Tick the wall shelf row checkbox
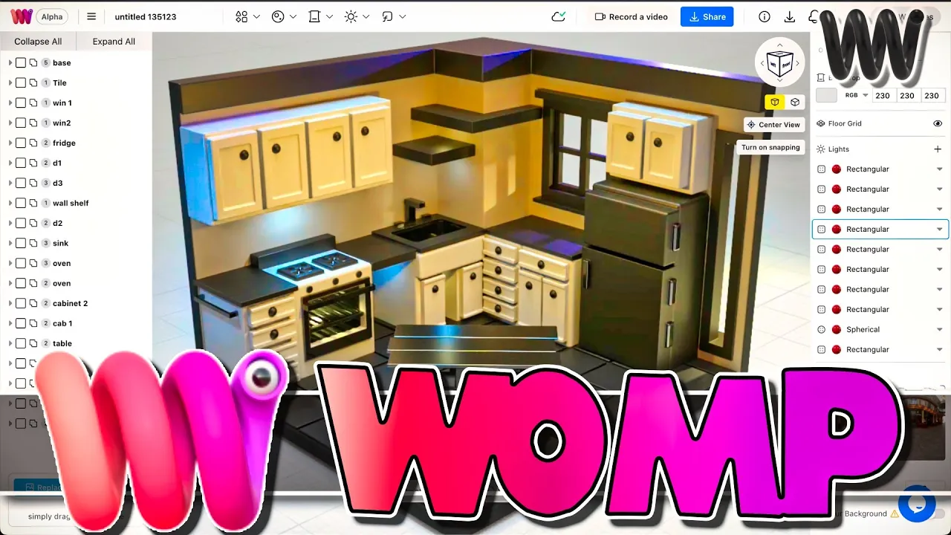Viewport: 951px width, 535px height. pyautogui.click(x=21, y=203)
